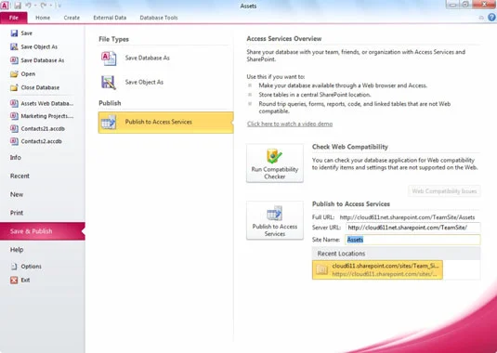Switch to the Database Tools tab
The image size is (497, 353).
(x=159, y=18)
